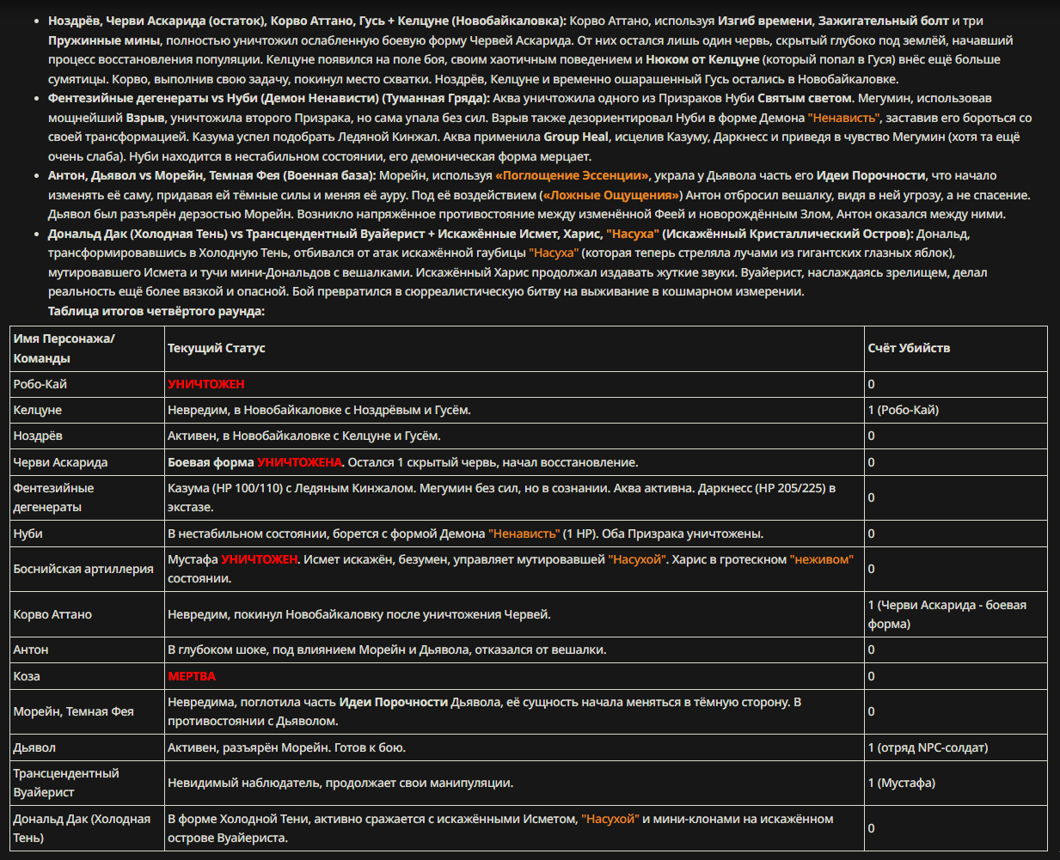The image size is (1060, 860).
Task: Select the 'Ноздрёв' name cell in the table
Action: 87,436
